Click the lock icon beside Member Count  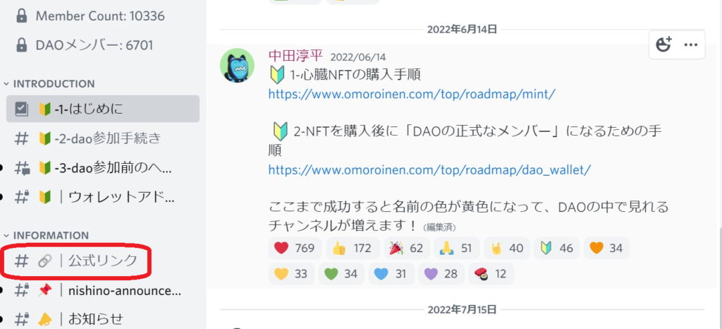click(21, 16)
